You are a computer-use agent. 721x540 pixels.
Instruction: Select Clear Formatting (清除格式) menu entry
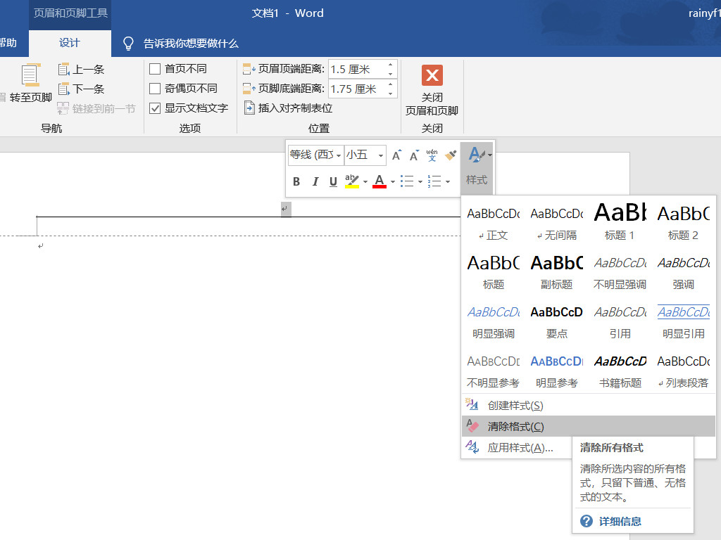tap(588, 426)
